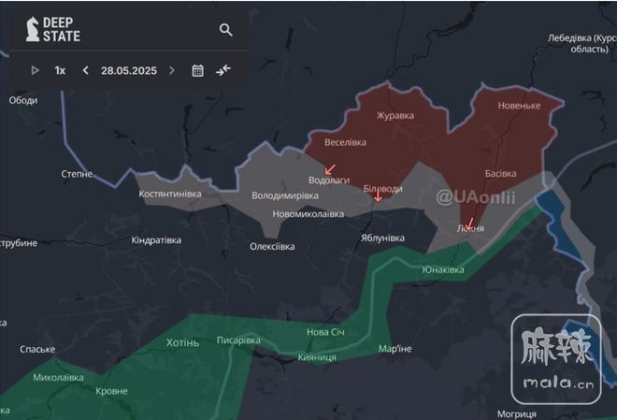Click the Юнаківка settlement label

click(x=442, y=269)
